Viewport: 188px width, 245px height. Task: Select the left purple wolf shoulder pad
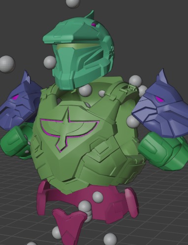(x=20, y=102)
